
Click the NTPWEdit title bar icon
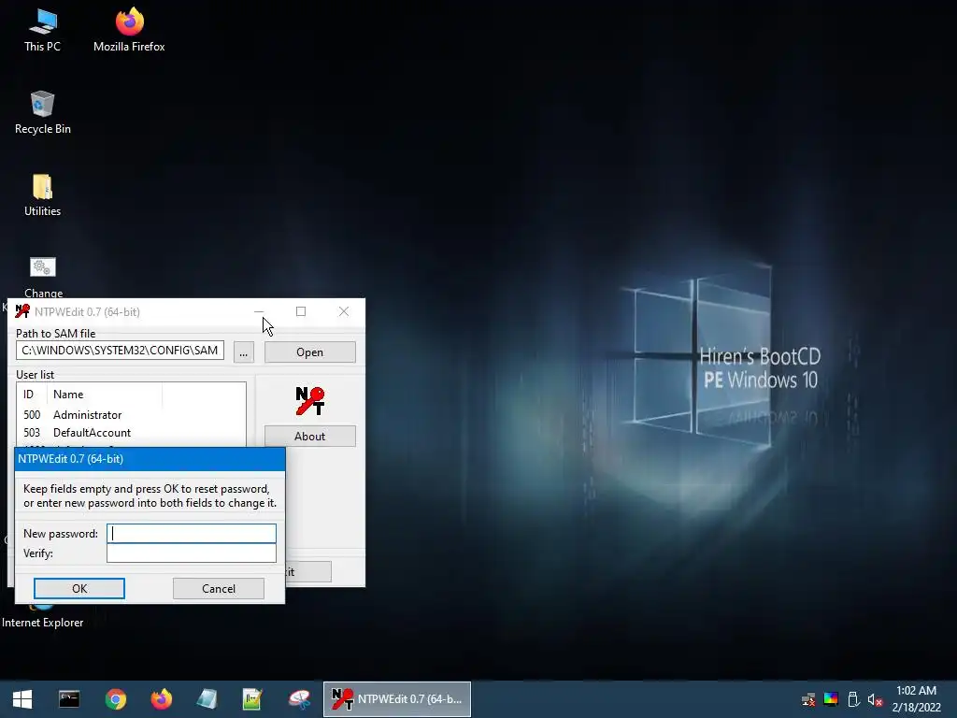click(x=22, y=311)
